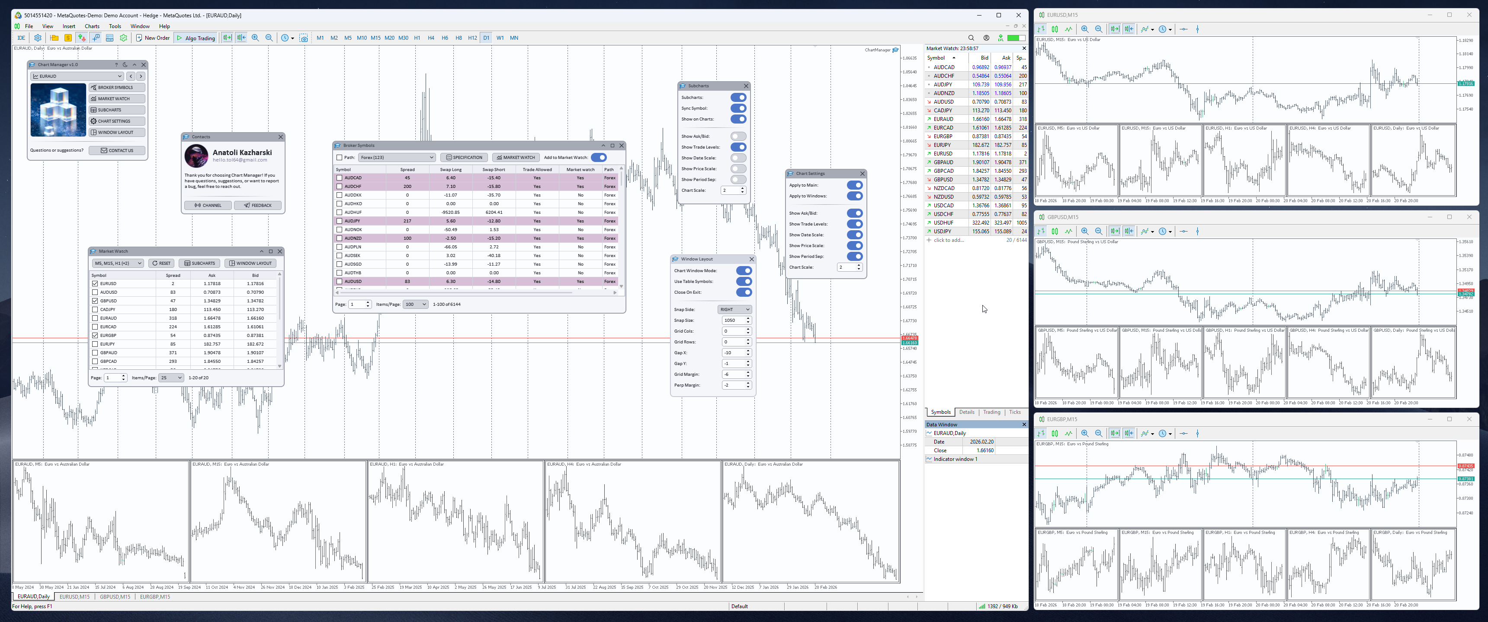The height and width of the screenshot is (622, 1488).
Task: Click the Channel button in Contacts
Action: coord(208,206)
